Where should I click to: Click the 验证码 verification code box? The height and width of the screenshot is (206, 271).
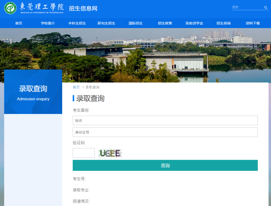click(84, 153)
